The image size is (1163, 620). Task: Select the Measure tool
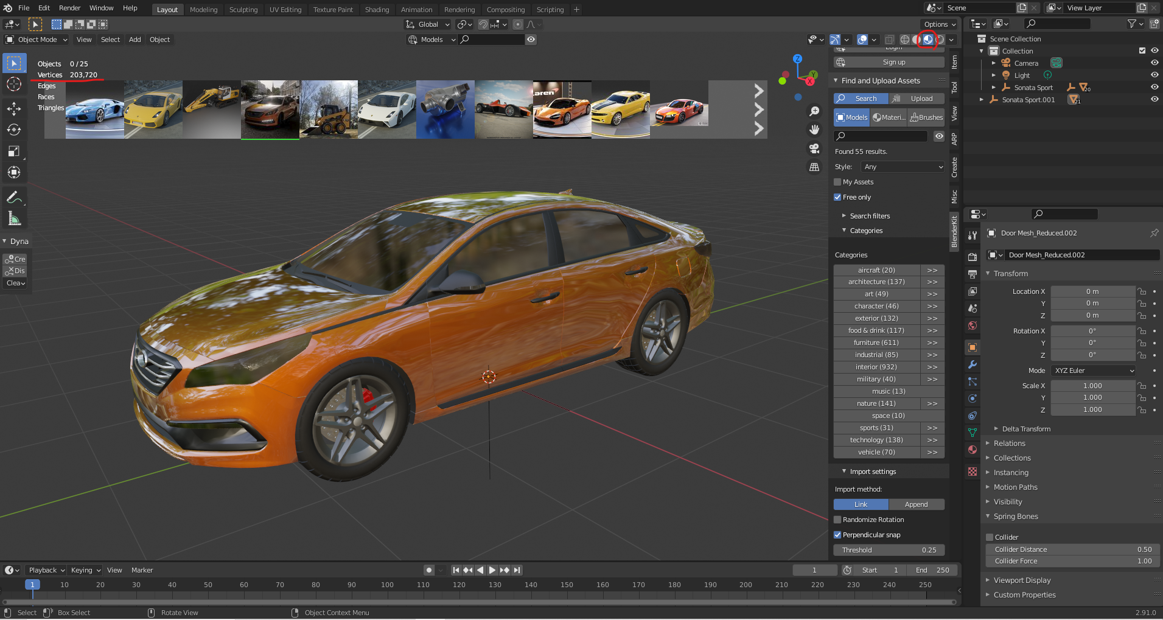(x=14, y=218)
